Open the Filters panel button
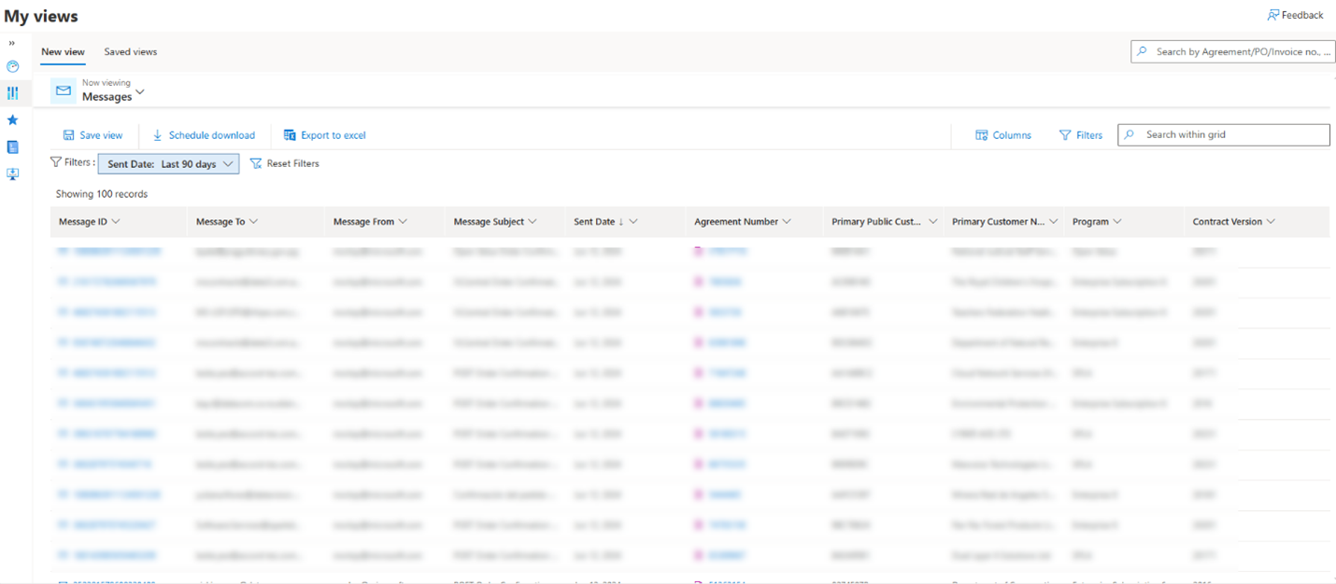 tap(1081, 135)
